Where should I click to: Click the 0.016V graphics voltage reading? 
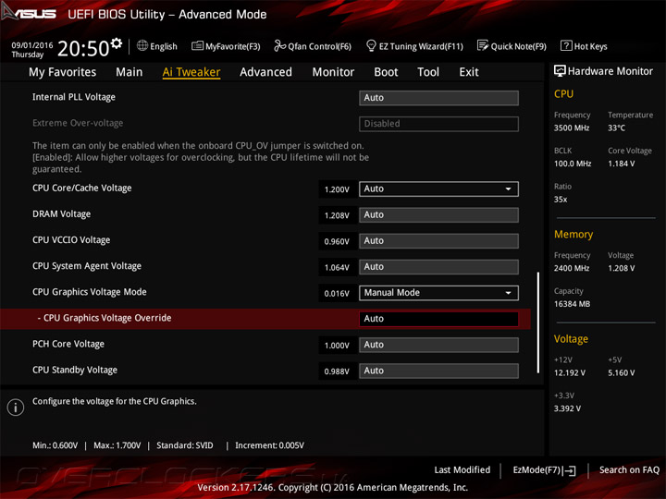point(337,294)
